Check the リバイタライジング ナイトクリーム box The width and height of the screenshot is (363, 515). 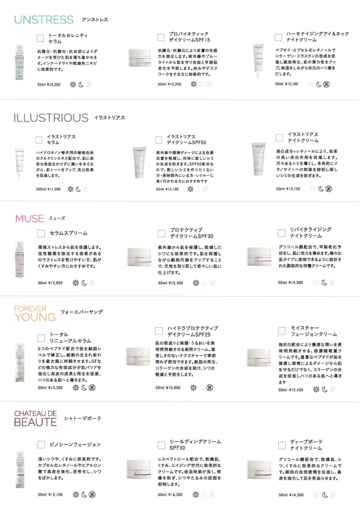click(x=281, y=233)
